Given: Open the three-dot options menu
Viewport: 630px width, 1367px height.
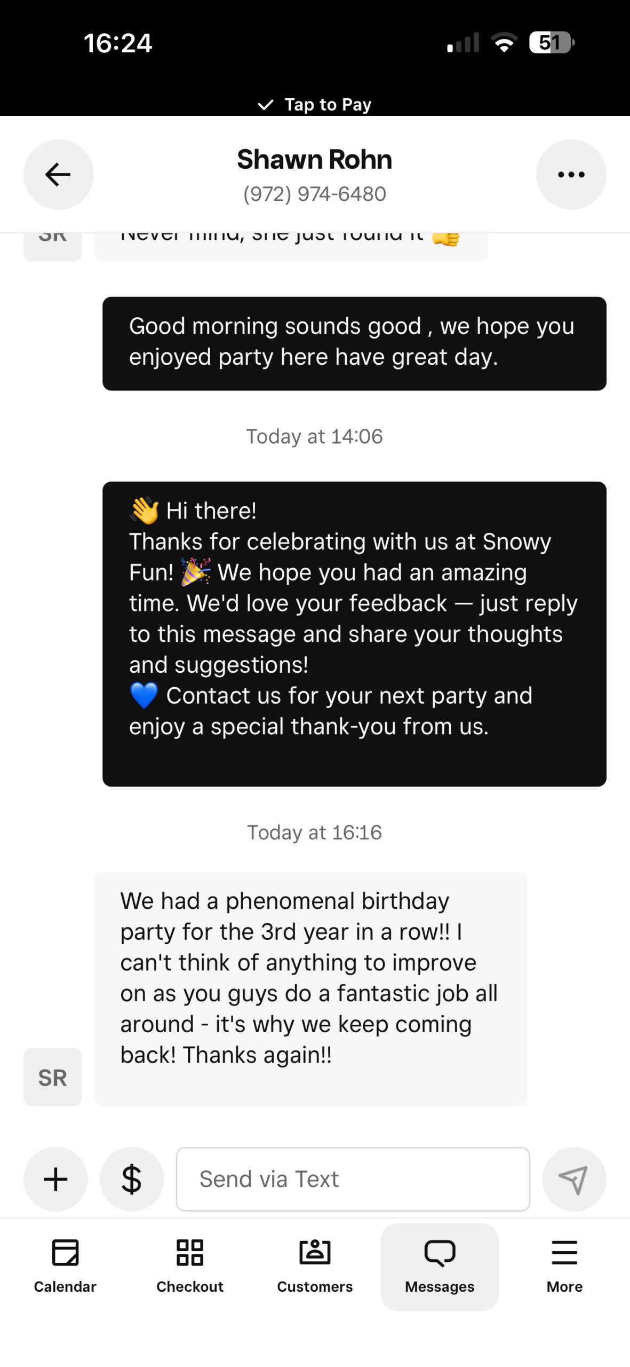Looking at the screenshot, I should [x=571, y=175].
